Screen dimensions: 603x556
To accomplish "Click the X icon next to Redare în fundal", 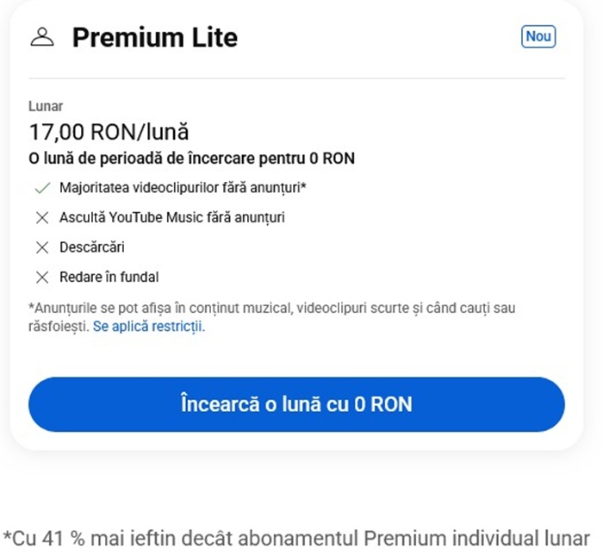I will coord(41,278).
